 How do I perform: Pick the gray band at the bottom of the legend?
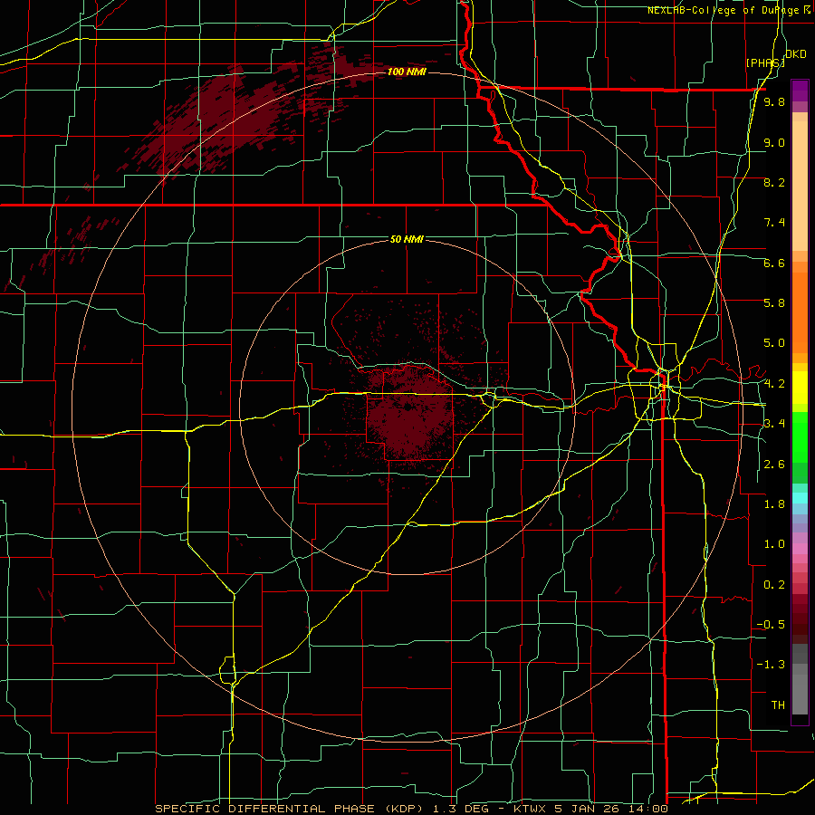click(x=800, y=681)
